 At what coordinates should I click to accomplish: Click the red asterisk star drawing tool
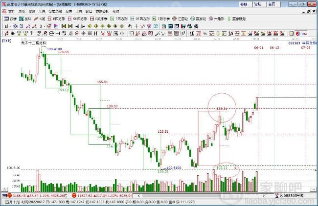(83, 33)
